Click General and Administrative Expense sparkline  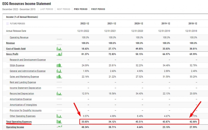pyautogui.click(x=59, y=71)
